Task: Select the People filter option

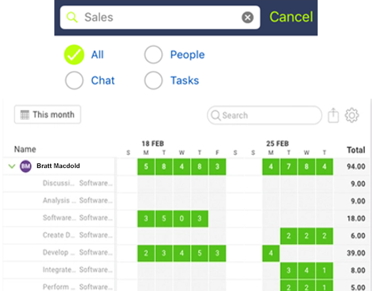Action: pos(153,54)
